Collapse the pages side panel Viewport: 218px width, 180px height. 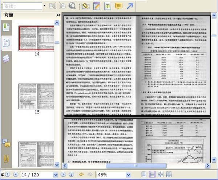(x=58, y=15)
